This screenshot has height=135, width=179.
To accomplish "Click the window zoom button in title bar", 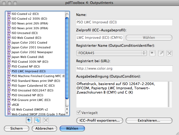I will pyautogui.click(x=15, y=3).
